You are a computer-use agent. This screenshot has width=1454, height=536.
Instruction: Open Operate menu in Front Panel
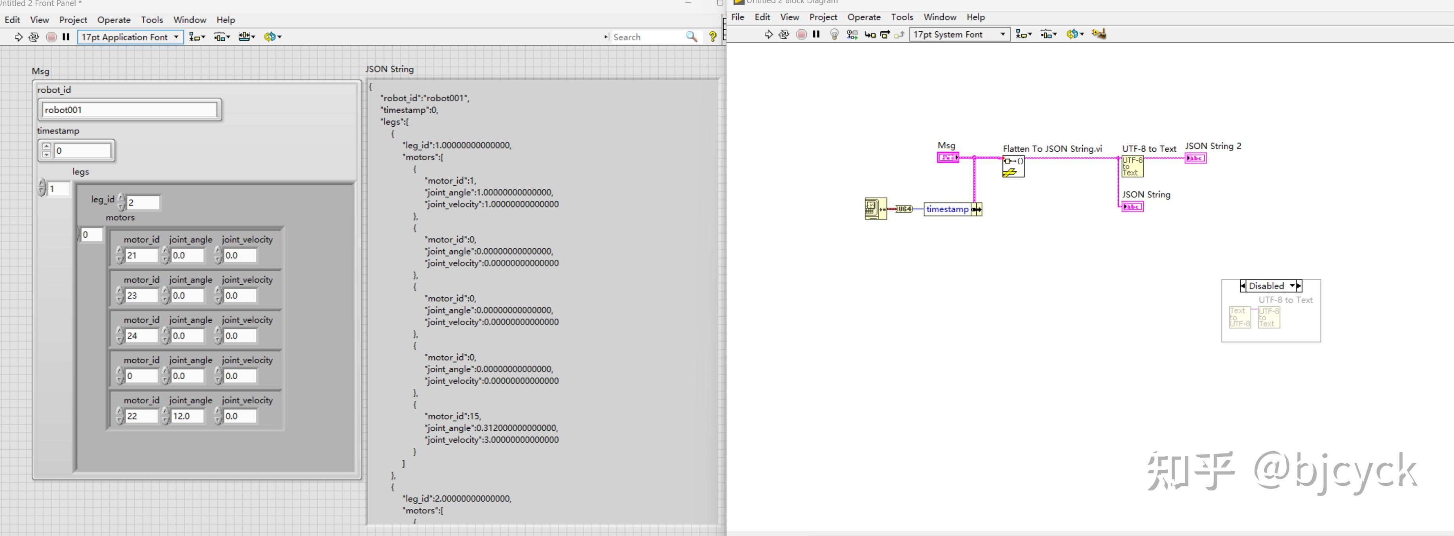[114, 20]
